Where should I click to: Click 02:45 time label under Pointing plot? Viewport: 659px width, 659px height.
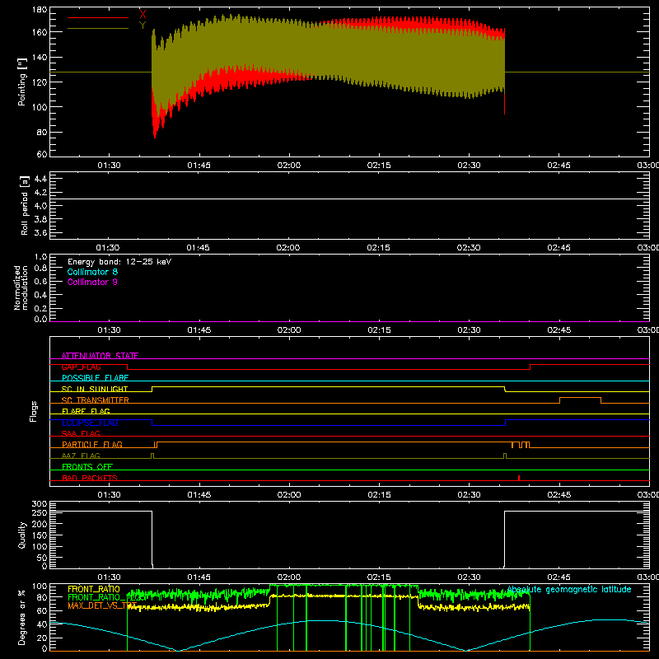point(559,166)
